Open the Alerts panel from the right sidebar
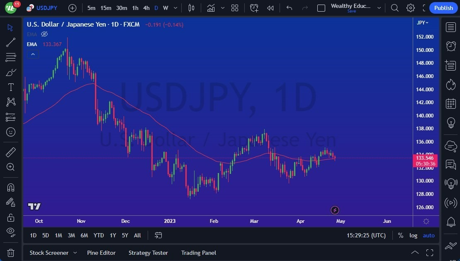This screenshot has height=261, width=460. (x=451, y=223)
